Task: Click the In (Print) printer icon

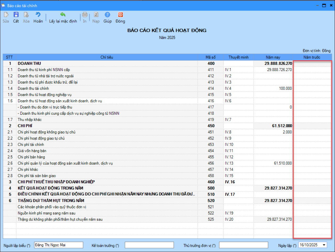Action: [85, 15]
